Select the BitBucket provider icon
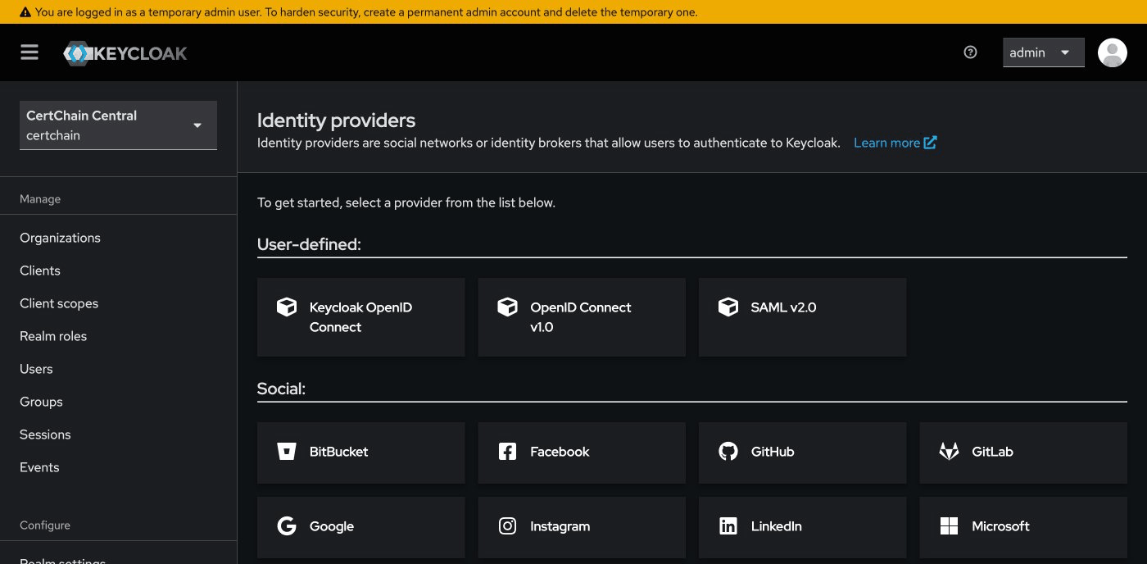1147x564 pixels. click(x=287, y=451)
